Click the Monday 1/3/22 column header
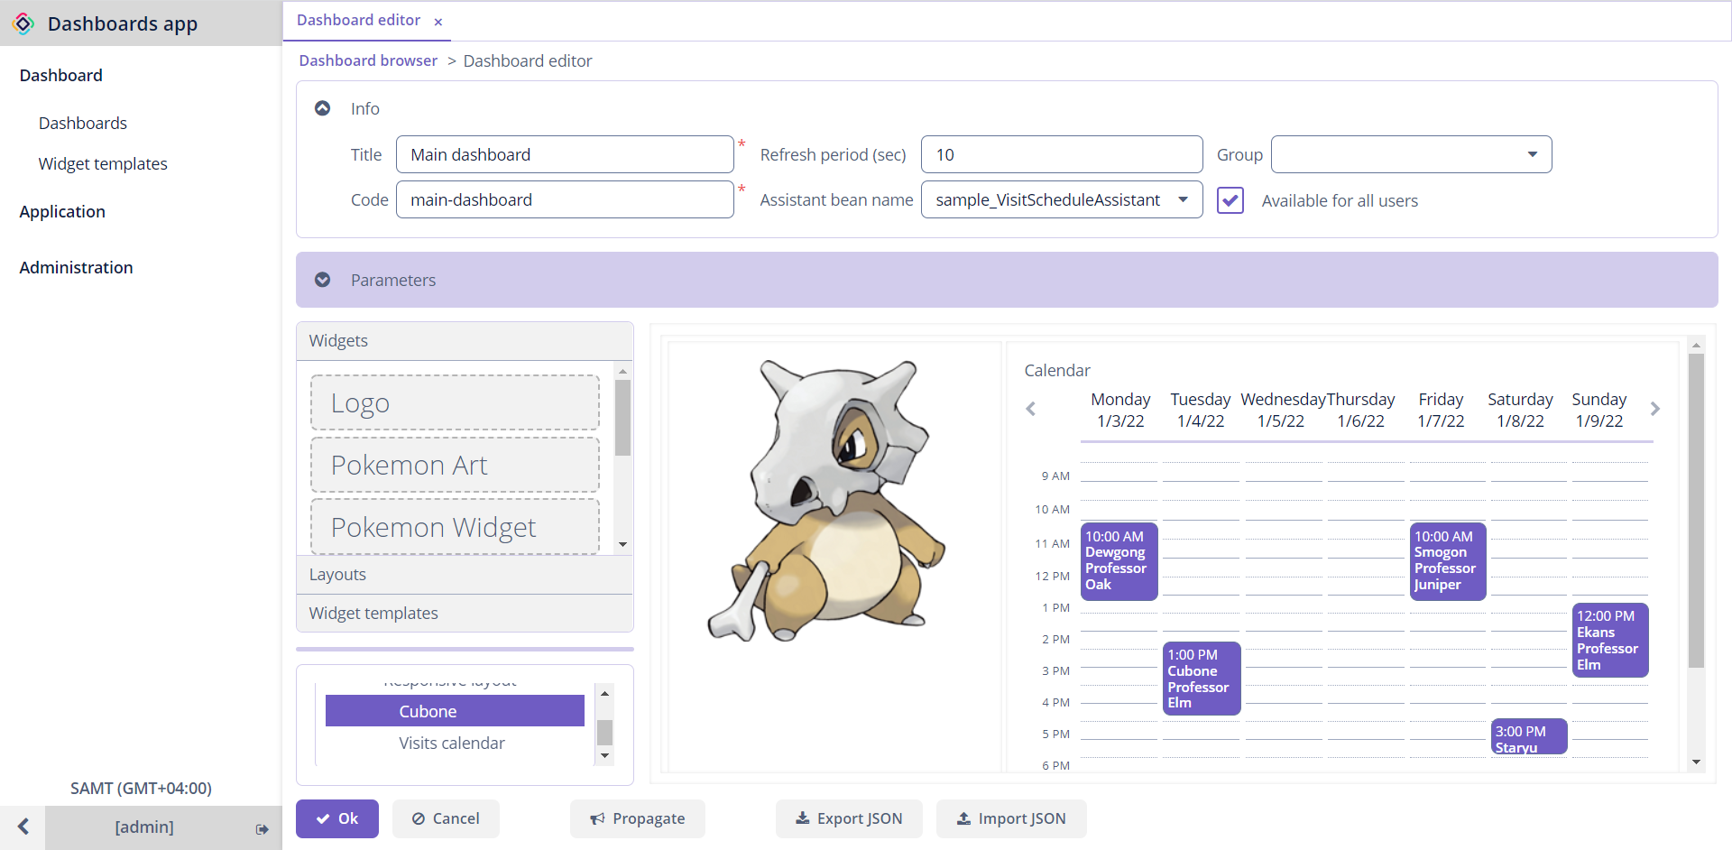This screenshot has width=1732, height=850. (1120, 410)
